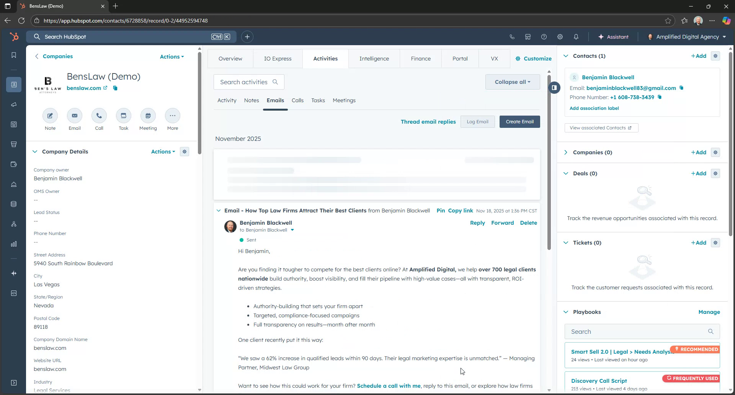Screen dimensions: 735x395
Task: Launch the Assistant from the top bar
Action: click(614, 37)
